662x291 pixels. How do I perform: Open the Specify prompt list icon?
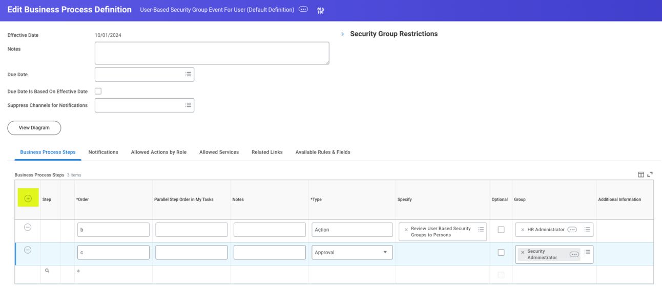point(481,229)
